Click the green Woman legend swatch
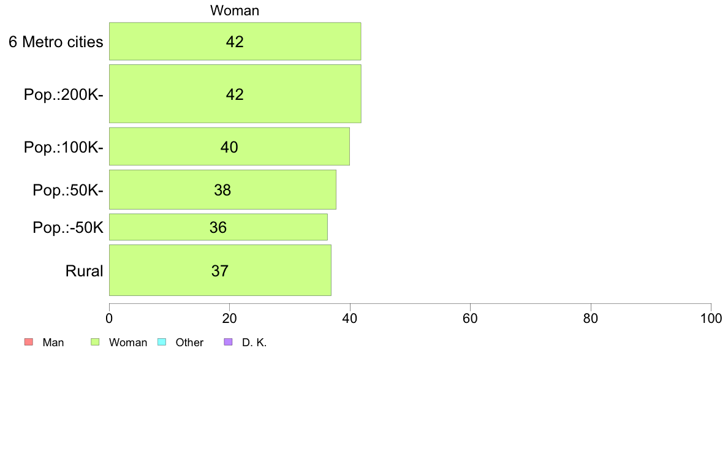The image size is (728, 451). tap(95, 342)
